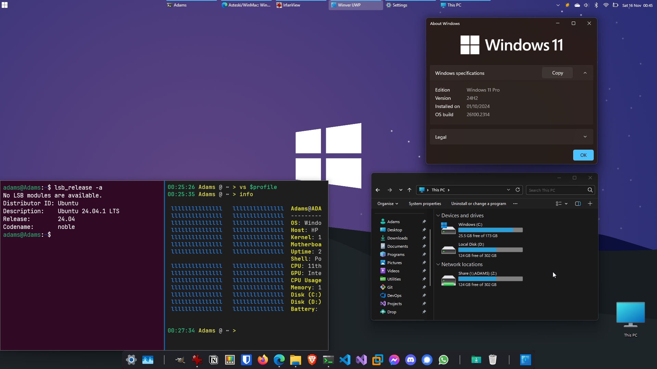Click Explorer's Forward arrow
The height and width of the screenshot is (369, 657).
click(x=390, y=190)
